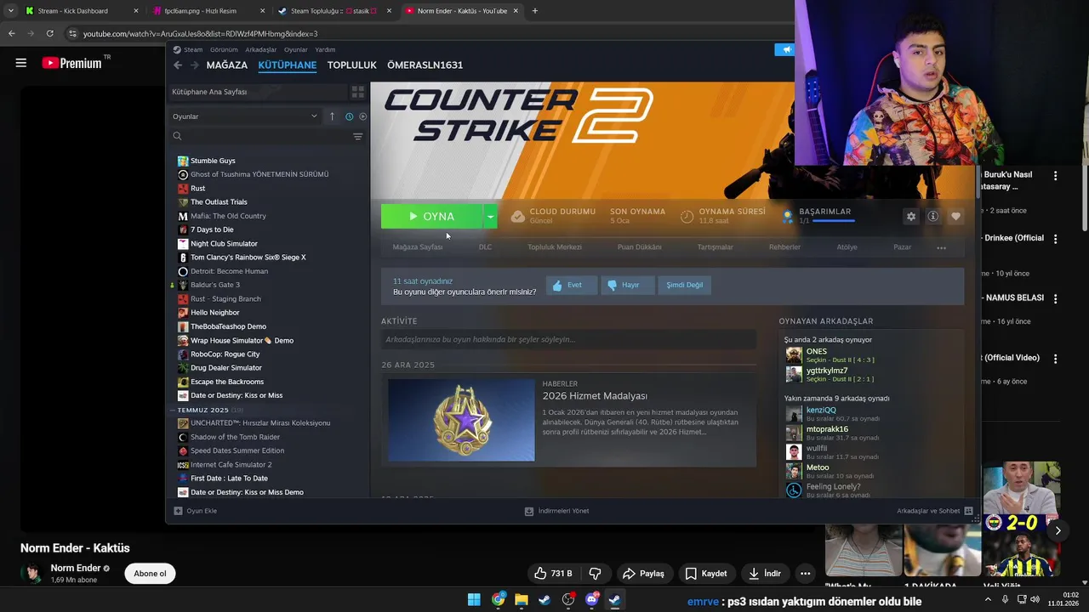Screen dimensions: 1089x612
Task: Open 2026 Hizmet Madalyası news thumbnail
Action: [461, 420]
